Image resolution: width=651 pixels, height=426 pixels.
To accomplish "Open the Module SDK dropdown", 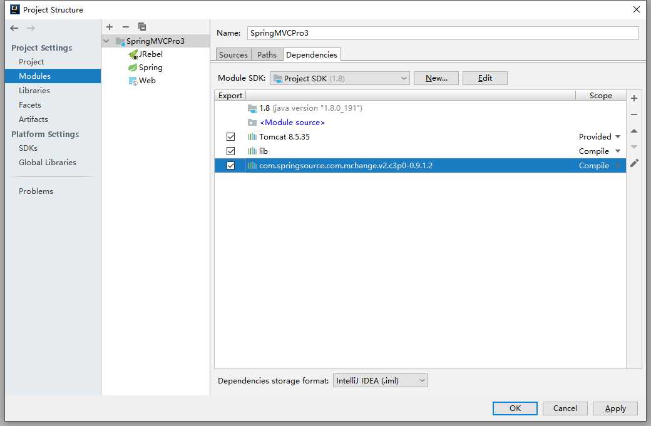I will click(x=340, y=78).
